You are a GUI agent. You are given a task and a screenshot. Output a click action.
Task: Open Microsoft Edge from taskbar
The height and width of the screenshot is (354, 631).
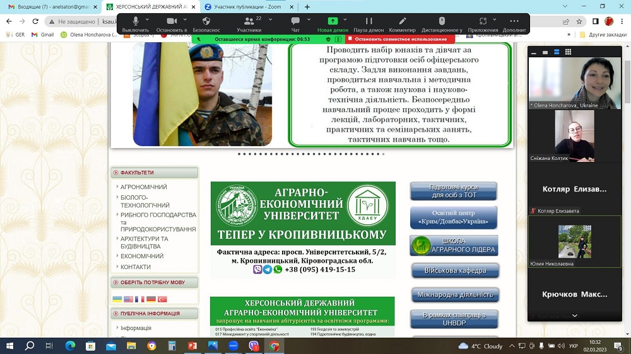coord(70,346)
